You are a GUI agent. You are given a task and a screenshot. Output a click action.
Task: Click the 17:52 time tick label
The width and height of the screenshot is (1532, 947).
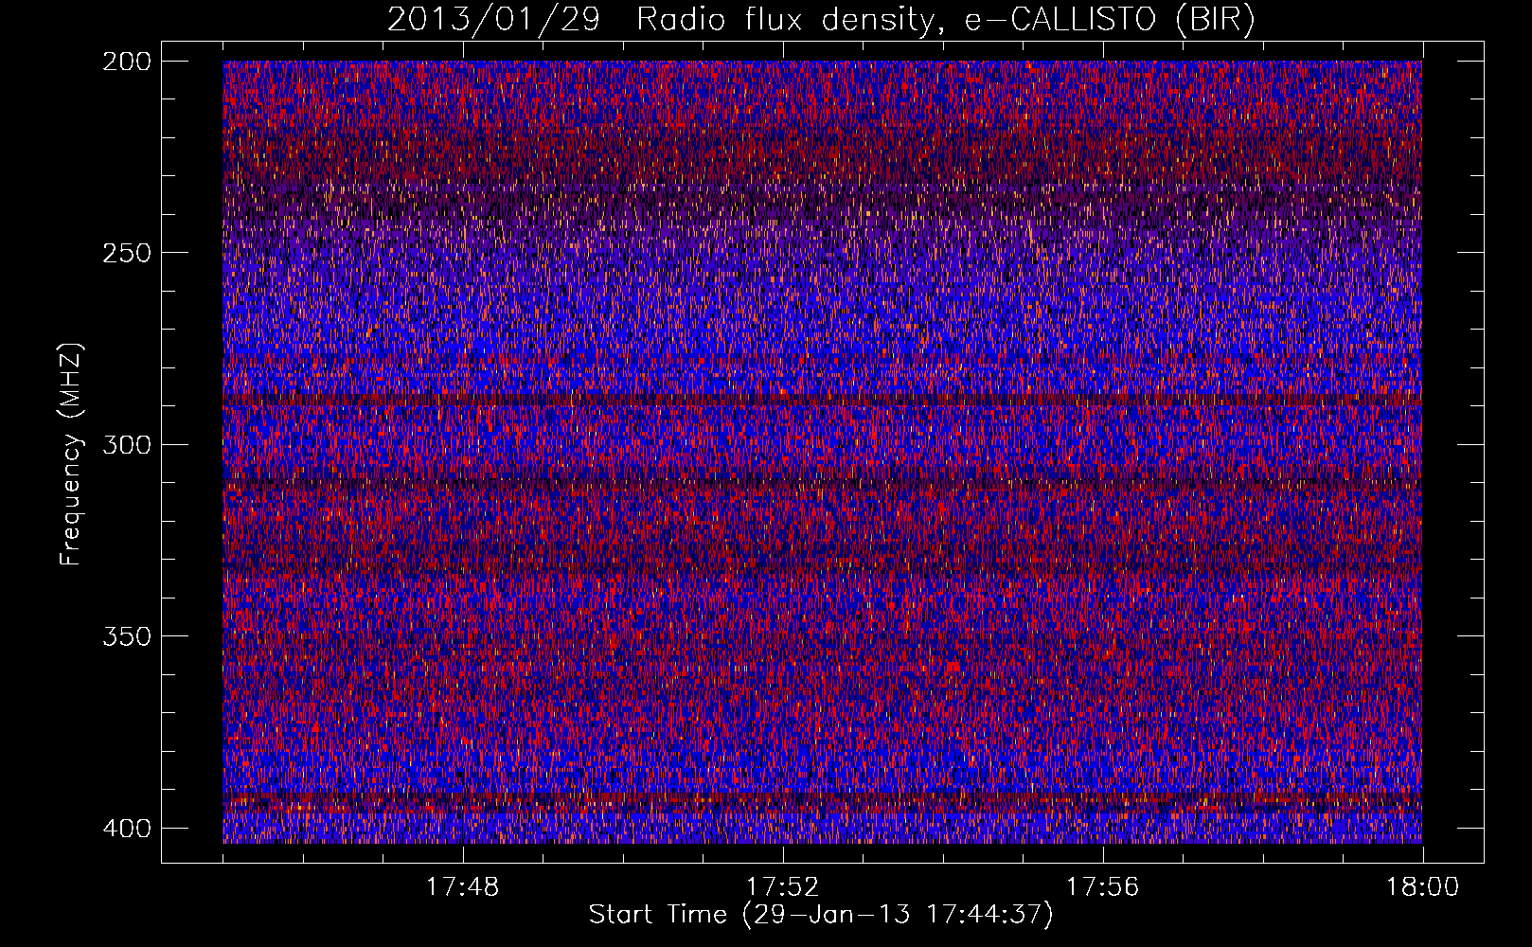pos(782,887)
